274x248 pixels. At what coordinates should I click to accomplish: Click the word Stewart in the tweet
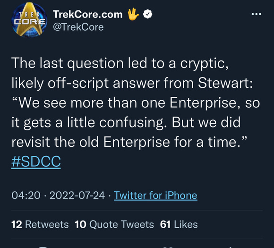click(x=225, y=83)
